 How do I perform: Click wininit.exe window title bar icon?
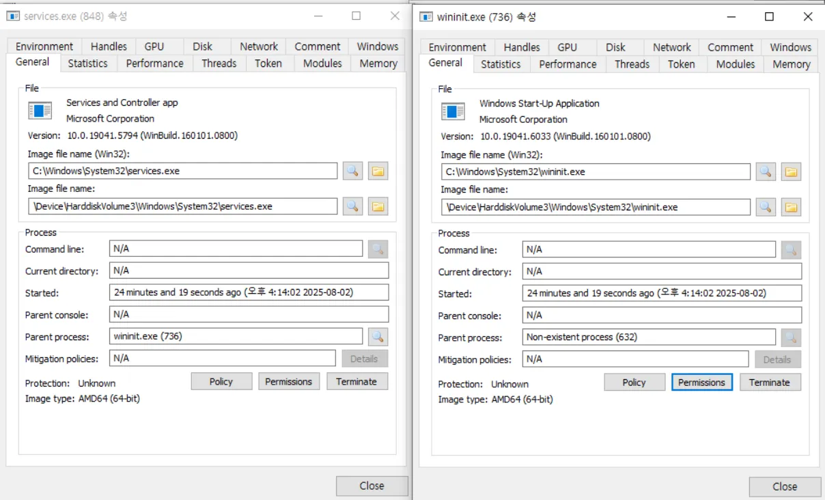click(426, 17)
